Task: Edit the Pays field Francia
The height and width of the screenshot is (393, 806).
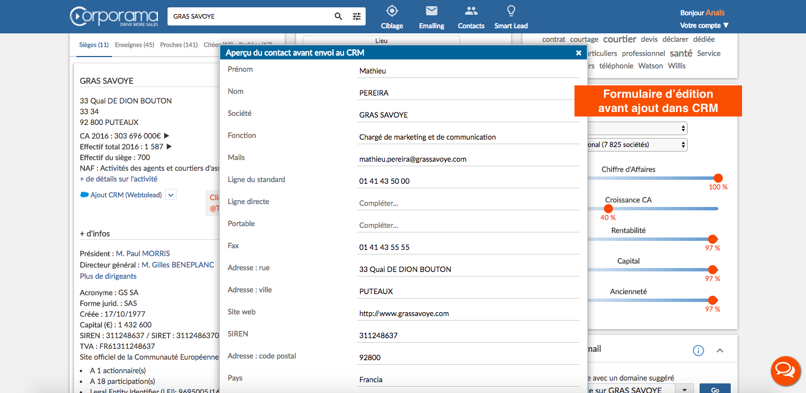Action: (468, 379)
